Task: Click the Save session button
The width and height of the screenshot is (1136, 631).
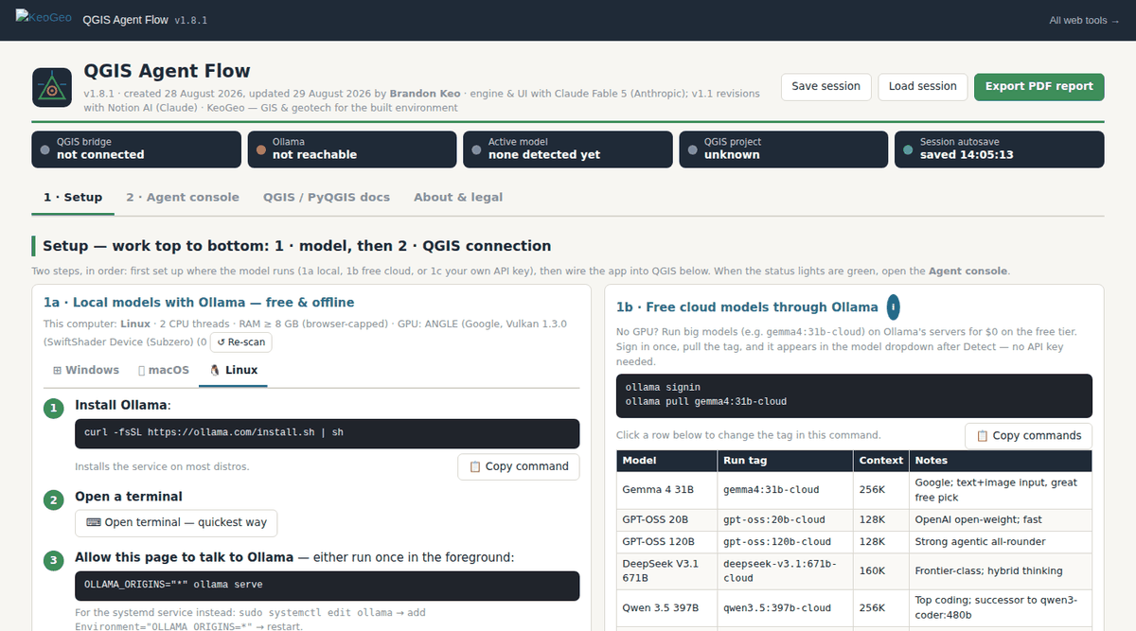Action: click(825, 86)
